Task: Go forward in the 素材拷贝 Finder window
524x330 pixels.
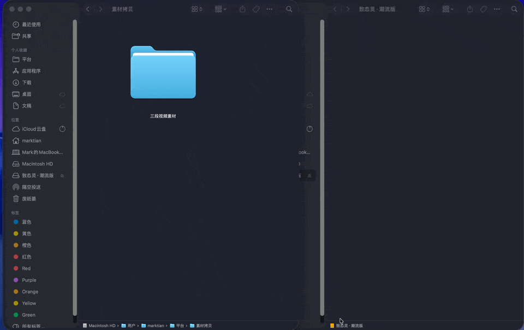Action: [x=100, y=9]
